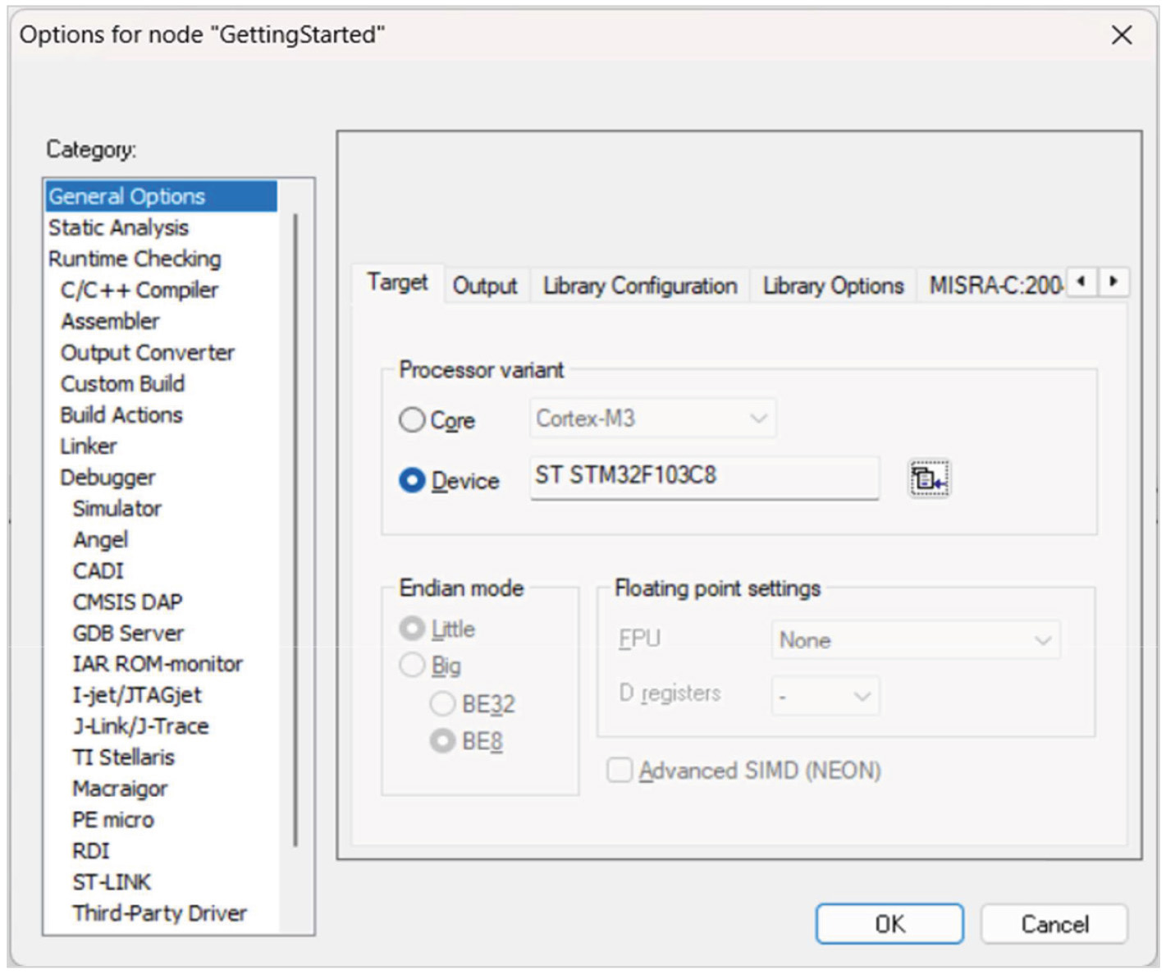Viewport: 1166px width, 975px height.
Task: Select ST-LINK in the category list
Action: pos(112,882)
